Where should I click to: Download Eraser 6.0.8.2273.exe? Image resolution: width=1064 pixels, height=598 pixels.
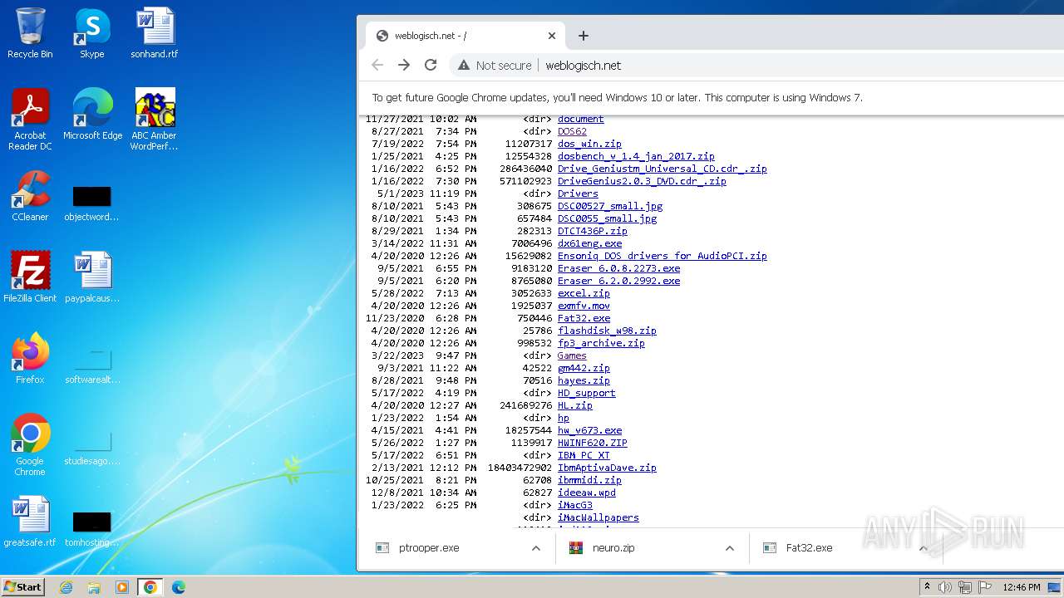pos(618,268)
